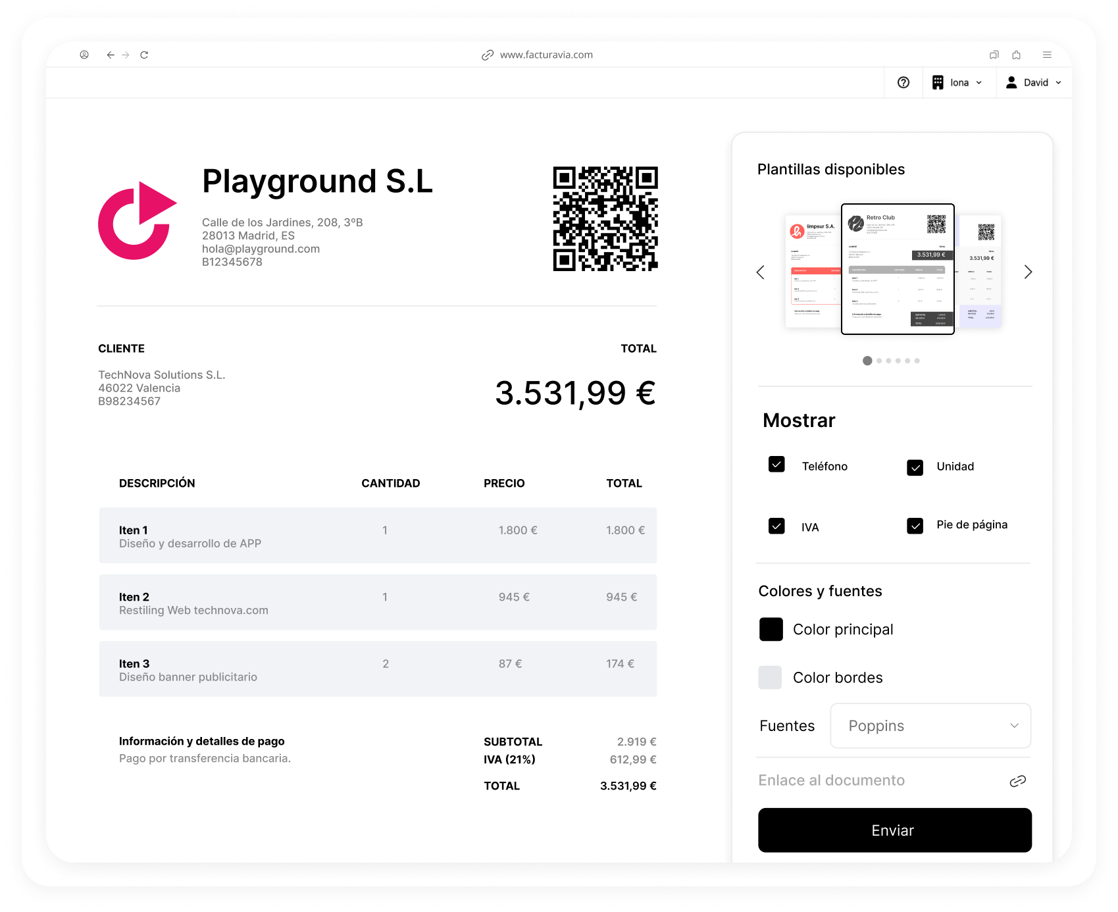Click the last carousel pagination dot
1118x912 pixels.
tap(917, 361)
